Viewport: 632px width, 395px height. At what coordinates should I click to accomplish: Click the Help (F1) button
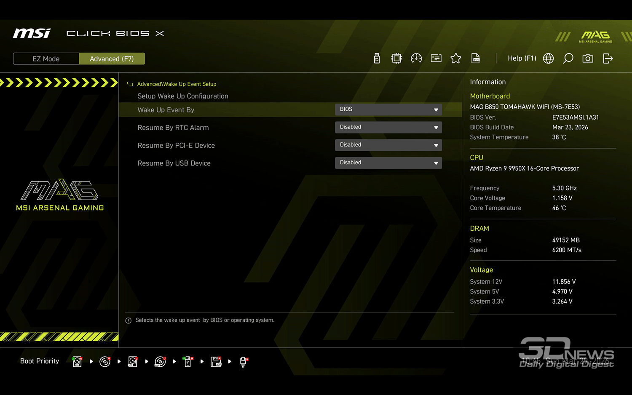[x=522, y=59]
